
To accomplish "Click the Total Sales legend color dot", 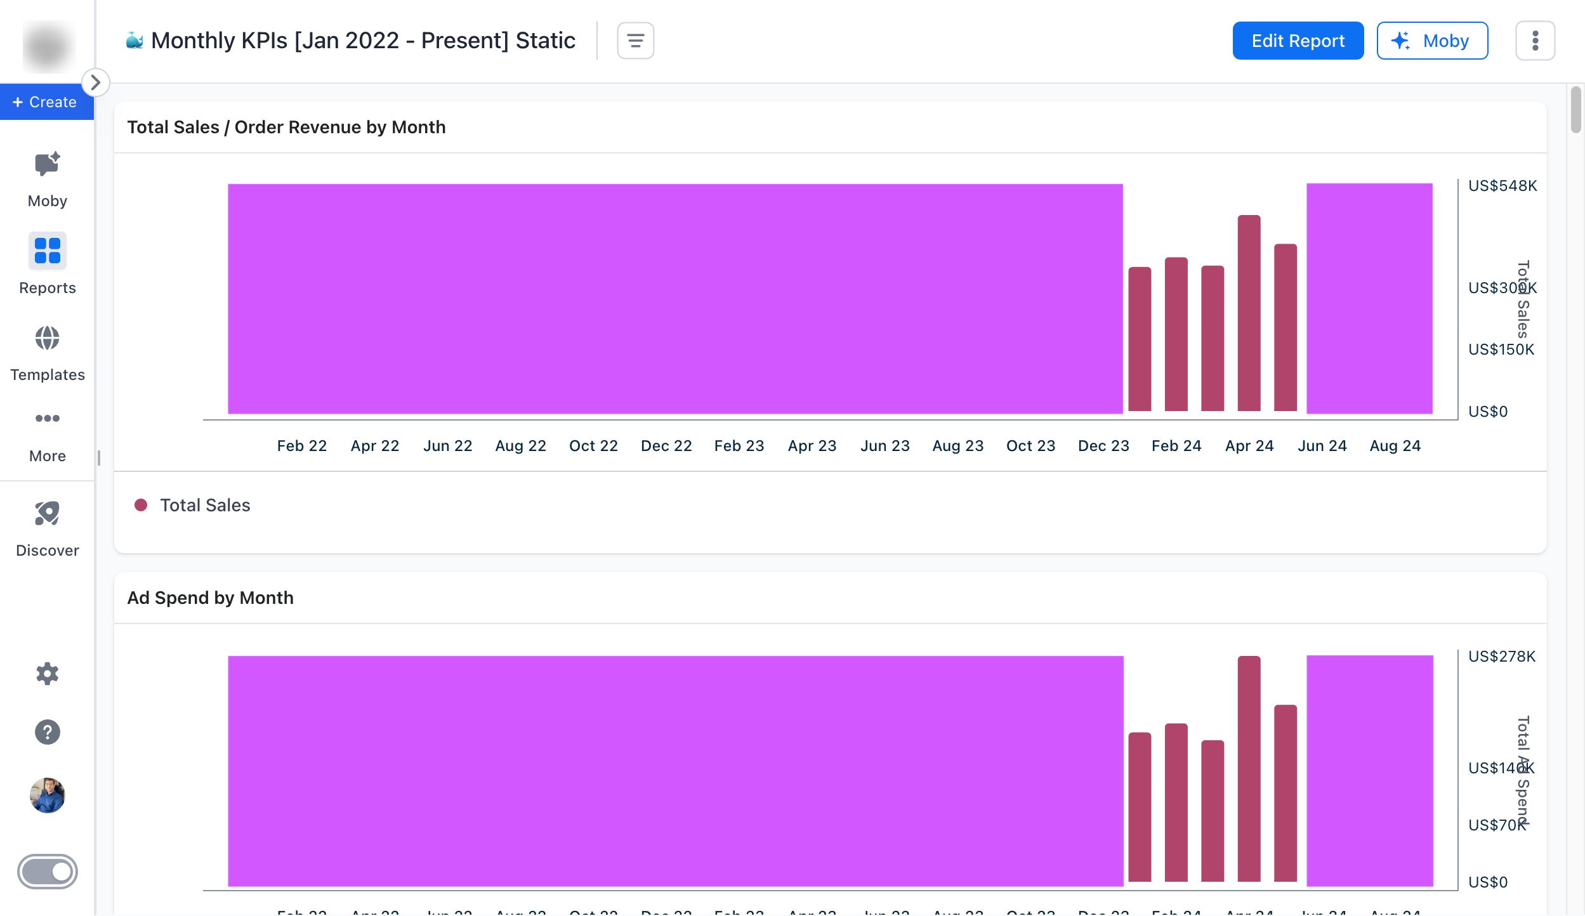I will pyautogui.click(x=141, y=506).
